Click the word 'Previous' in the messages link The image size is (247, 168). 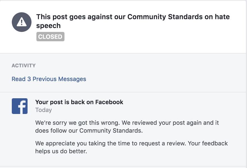[44, 79]
